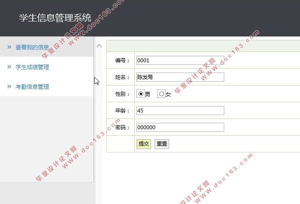The height and width of the screenshot is (204, 300).
Task: Click the 重置 reset button
Action: (162, 144)
